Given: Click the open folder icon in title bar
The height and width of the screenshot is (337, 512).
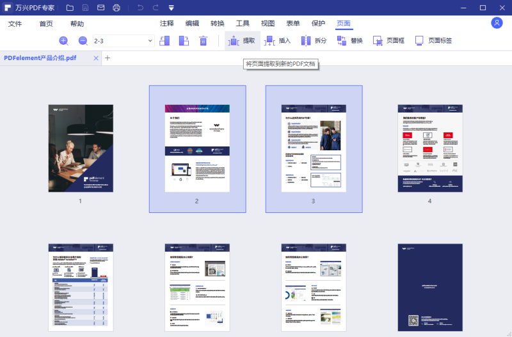Looking at the screenshot, I should pos(69,8).
